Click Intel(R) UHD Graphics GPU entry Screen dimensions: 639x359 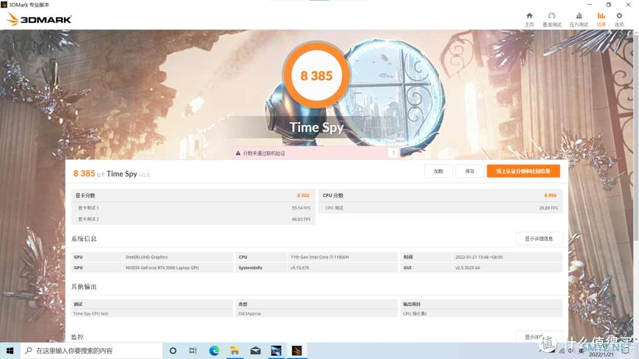(x=147, y=257)
